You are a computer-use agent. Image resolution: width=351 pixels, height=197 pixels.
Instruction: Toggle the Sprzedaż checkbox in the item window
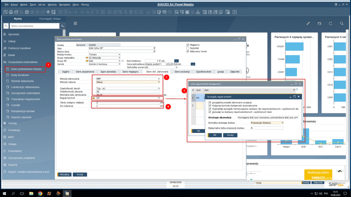click(188, 48)
